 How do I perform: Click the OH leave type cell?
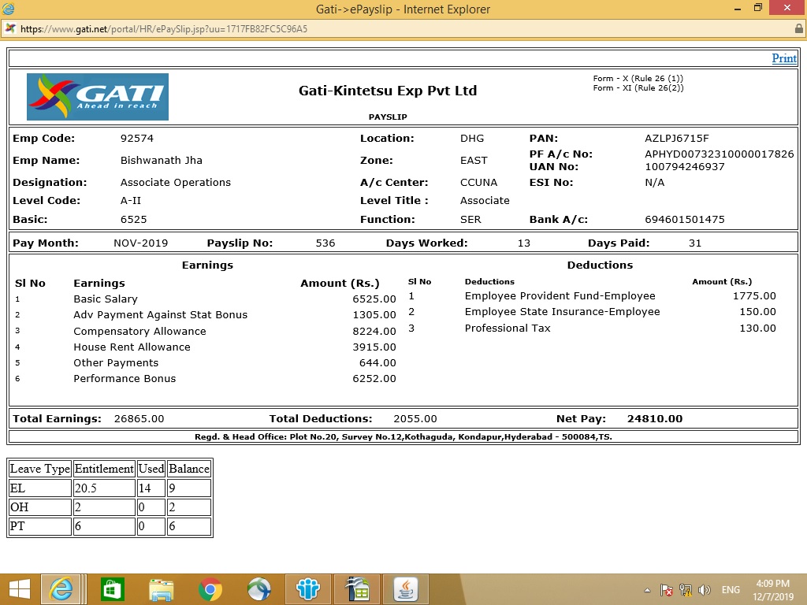click(39, 507)
